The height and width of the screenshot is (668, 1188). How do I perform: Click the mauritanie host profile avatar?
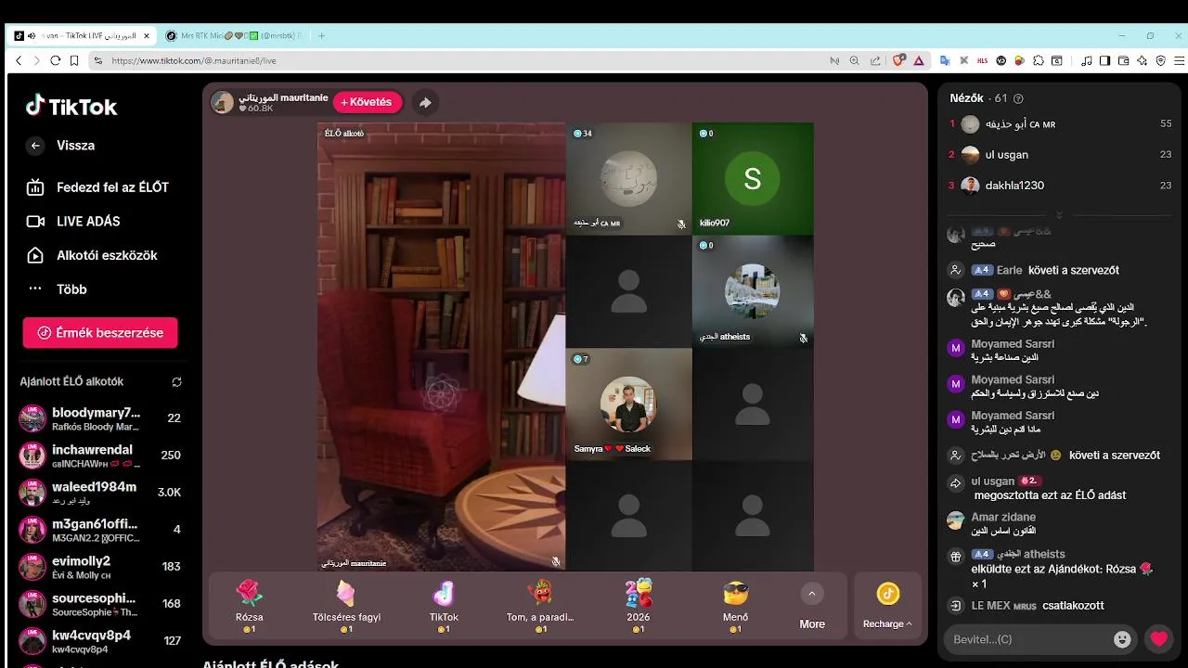coord(223,102)
